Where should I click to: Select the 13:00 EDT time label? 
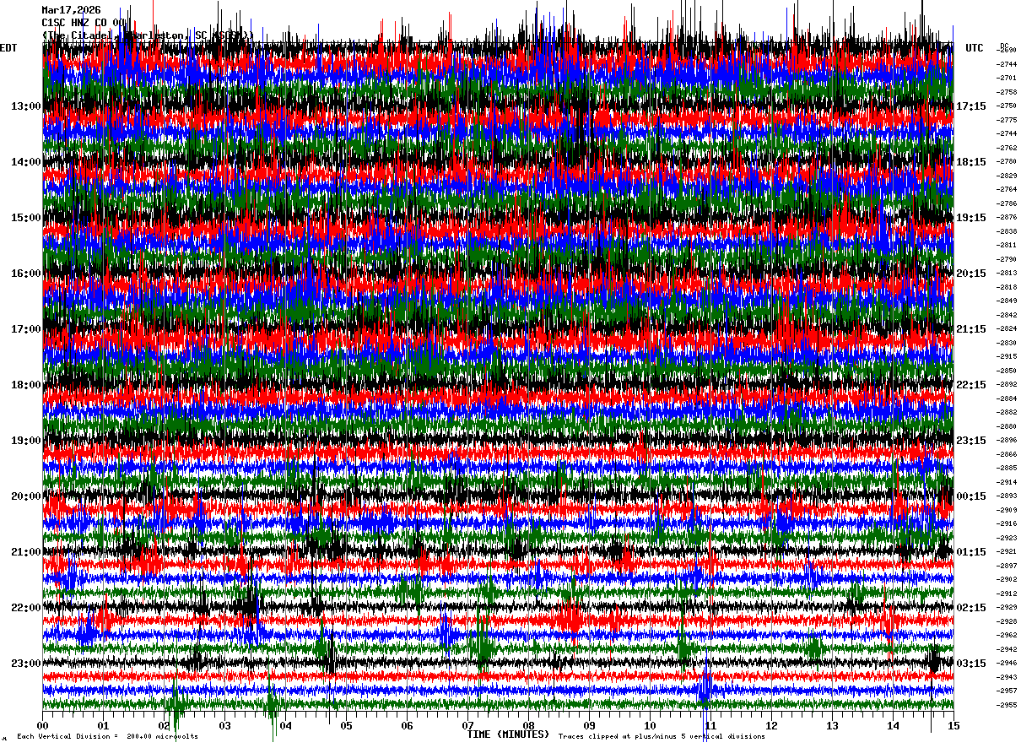pyautogui.click(x=26, y=106)
